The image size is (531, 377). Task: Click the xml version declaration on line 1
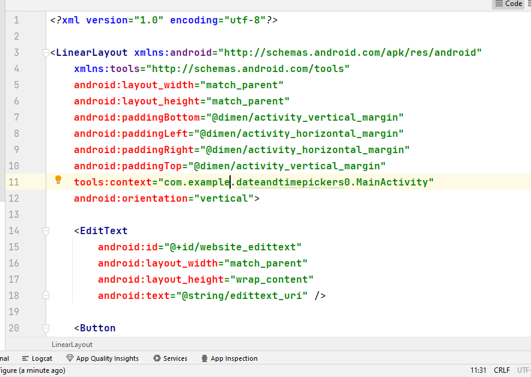coord(164,20)
